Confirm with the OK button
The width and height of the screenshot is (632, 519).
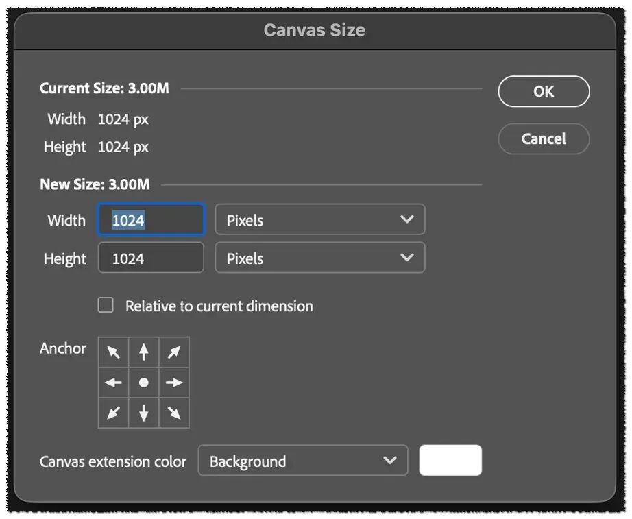(x=544, y=92)
